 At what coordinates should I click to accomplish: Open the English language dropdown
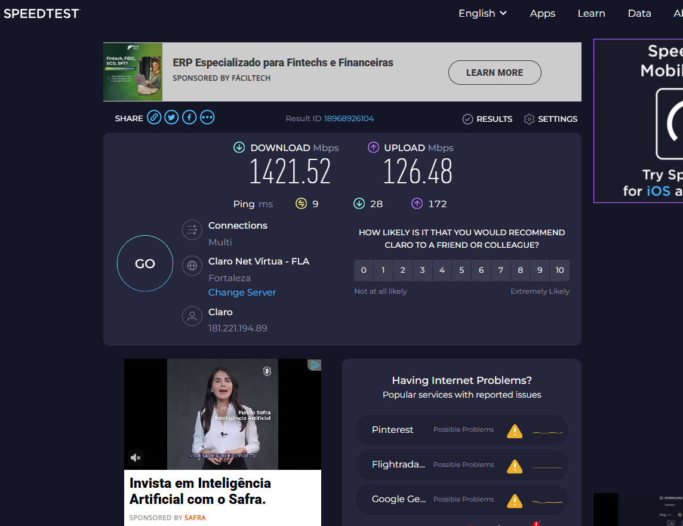(x=482, y=13)
